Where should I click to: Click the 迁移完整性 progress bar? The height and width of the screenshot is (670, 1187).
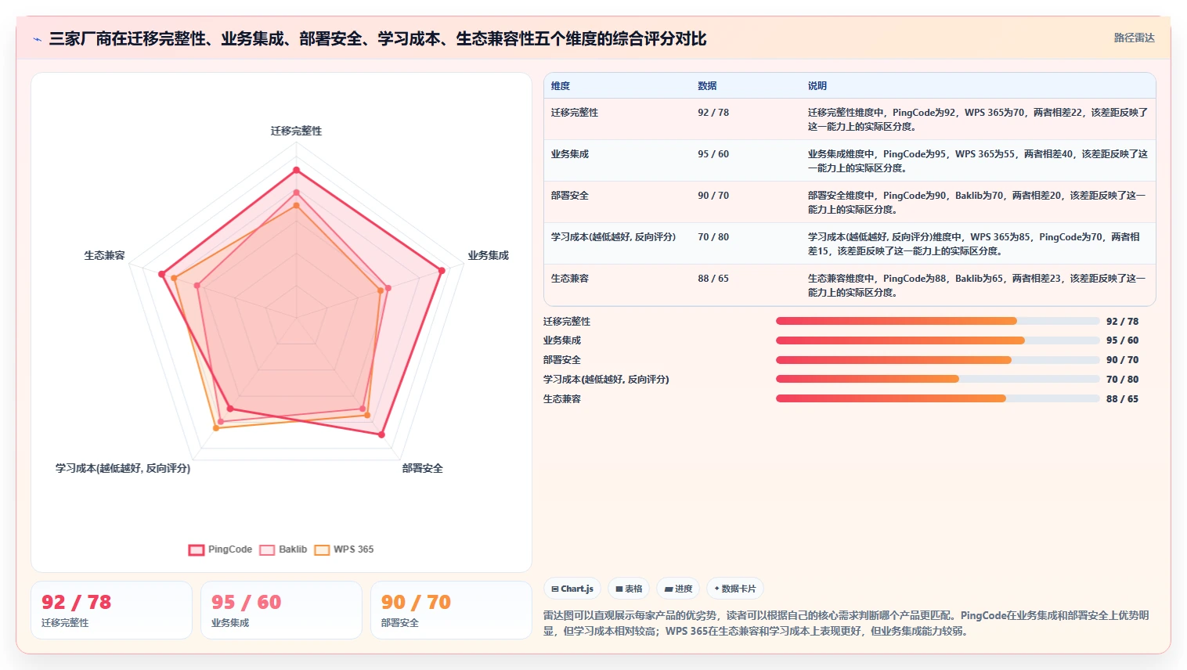pyautogui.click(x=938, y=321)
